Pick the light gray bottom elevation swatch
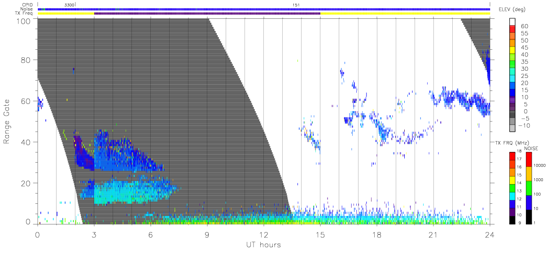The width and height of the screenshot is (551, 254). pos(513,129)
